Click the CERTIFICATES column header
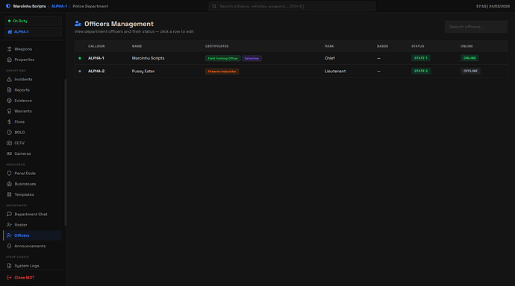The image size is (515, 286). pos(216,46)
